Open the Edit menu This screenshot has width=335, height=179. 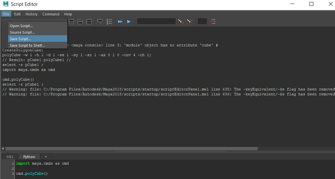pos(17,14)
